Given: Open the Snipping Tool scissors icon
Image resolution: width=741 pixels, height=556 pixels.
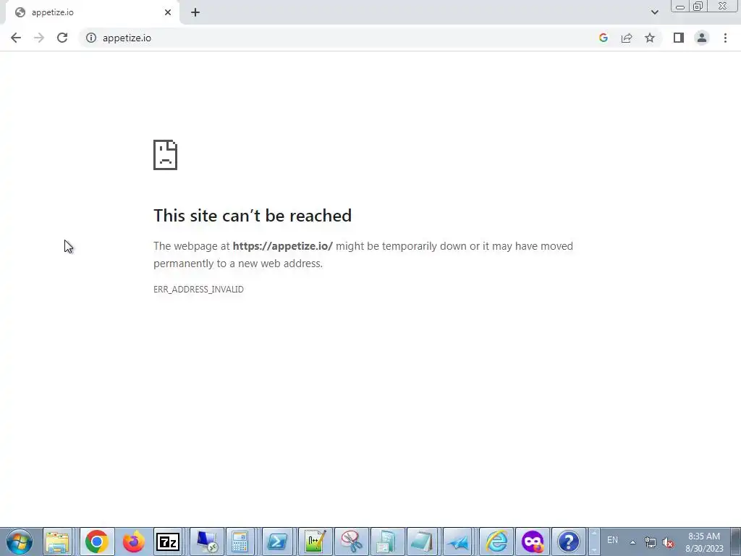Looking at the screenshot, I should tap(351, 542).
